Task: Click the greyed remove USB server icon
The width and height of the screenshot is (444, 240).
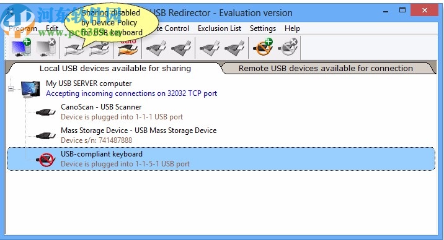Action: coord(46,48)
